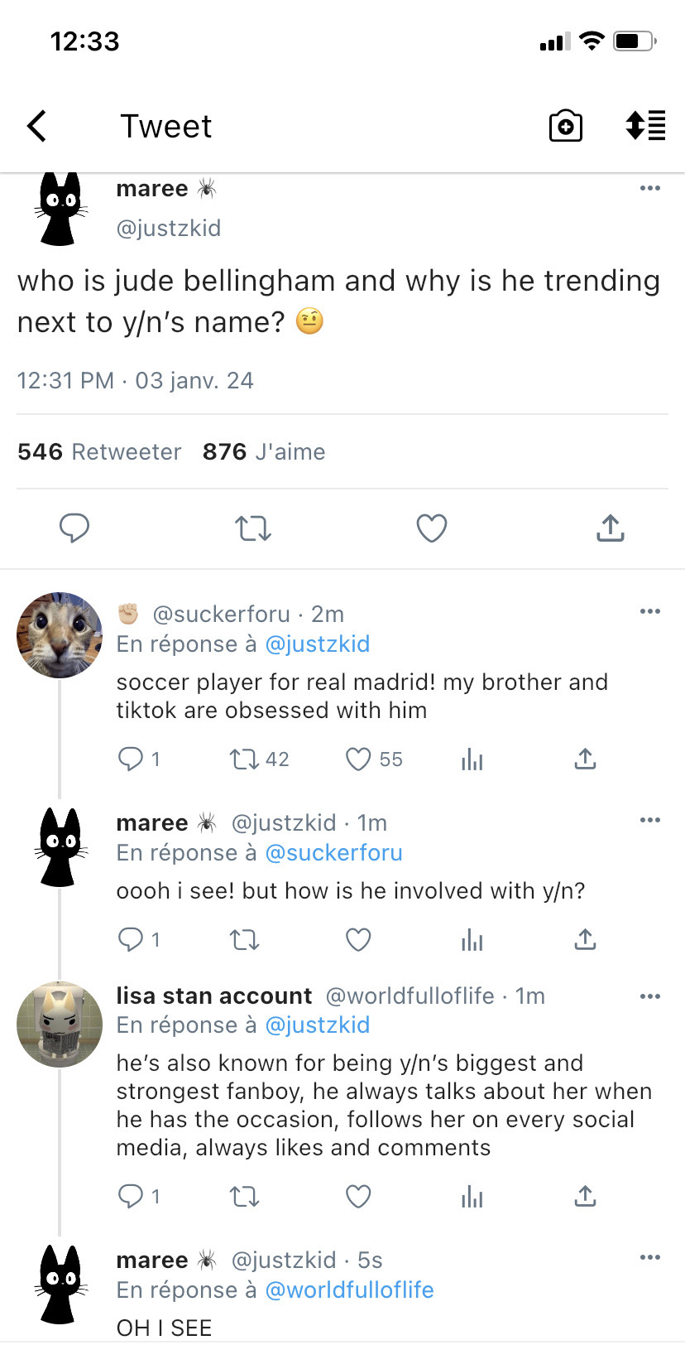View analytics for the suckerforu reply
The image size is (685, 1345).
(472, 759)
